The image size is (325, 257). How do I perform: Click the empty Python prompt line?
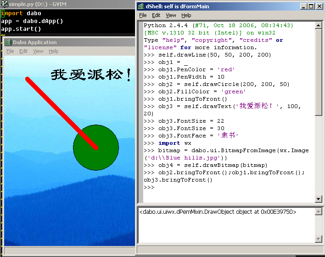[x=184, y=188]
